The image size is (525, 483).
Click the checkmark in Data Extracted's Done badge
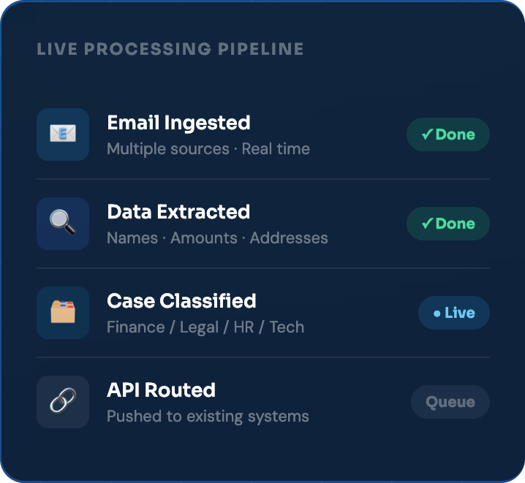click(x=427, y=224)
